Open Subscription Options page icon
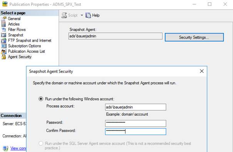 [3, 46]
